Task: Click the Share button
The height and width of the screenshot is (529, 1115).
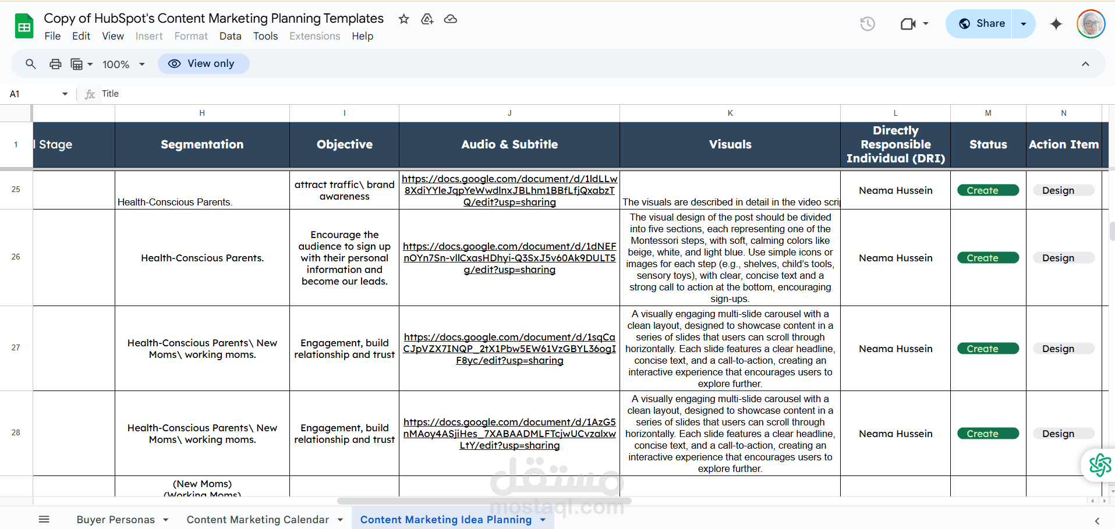Action: click(979, 24)
